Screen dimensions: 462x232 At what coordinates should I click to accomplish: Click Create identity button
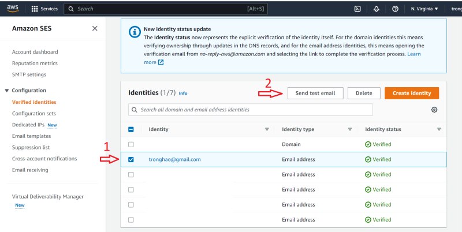point(412,93)
